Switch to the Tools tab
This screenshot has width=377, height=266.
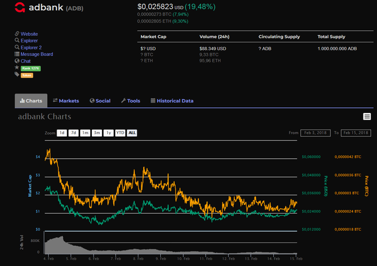coord(131,101)
